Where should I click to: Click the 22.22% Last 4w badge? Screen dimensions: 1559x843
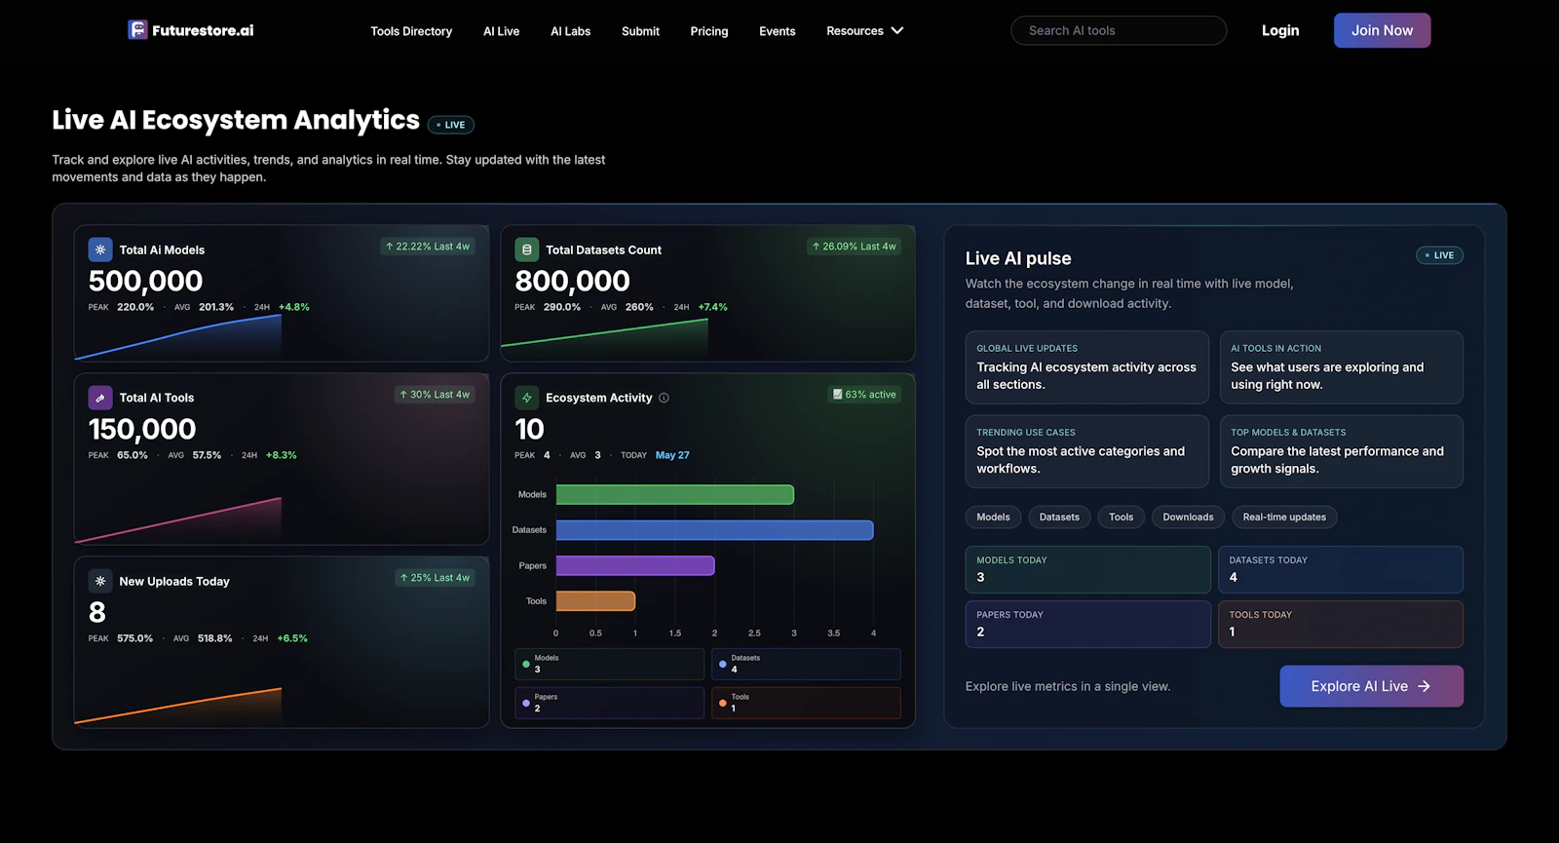tap(428, 247)
